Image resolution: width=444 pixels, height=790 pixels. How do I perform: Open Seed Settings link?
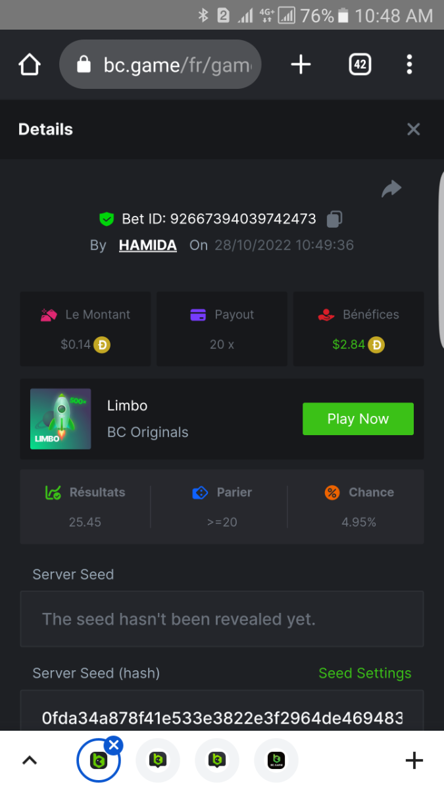(364, 673)
